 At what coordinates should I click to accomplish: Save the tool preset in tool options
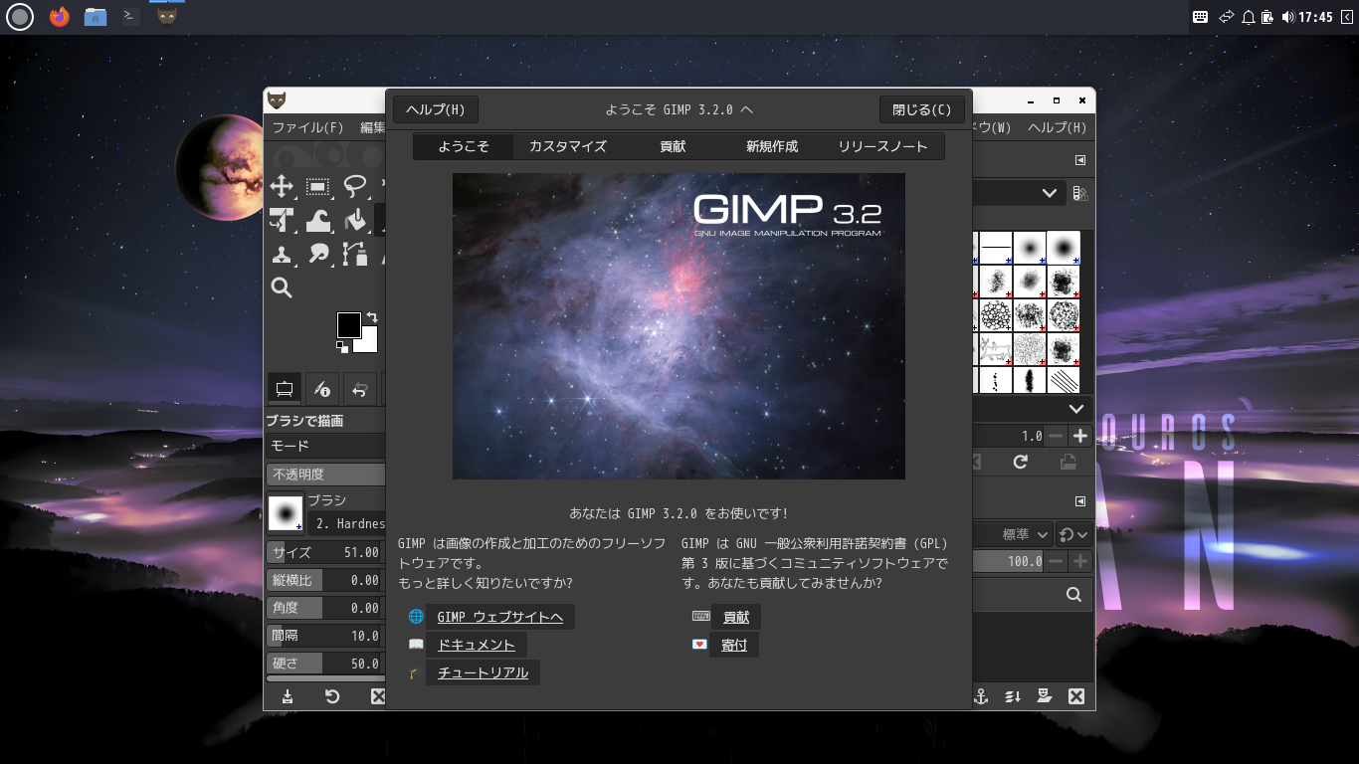pos(288,696)
